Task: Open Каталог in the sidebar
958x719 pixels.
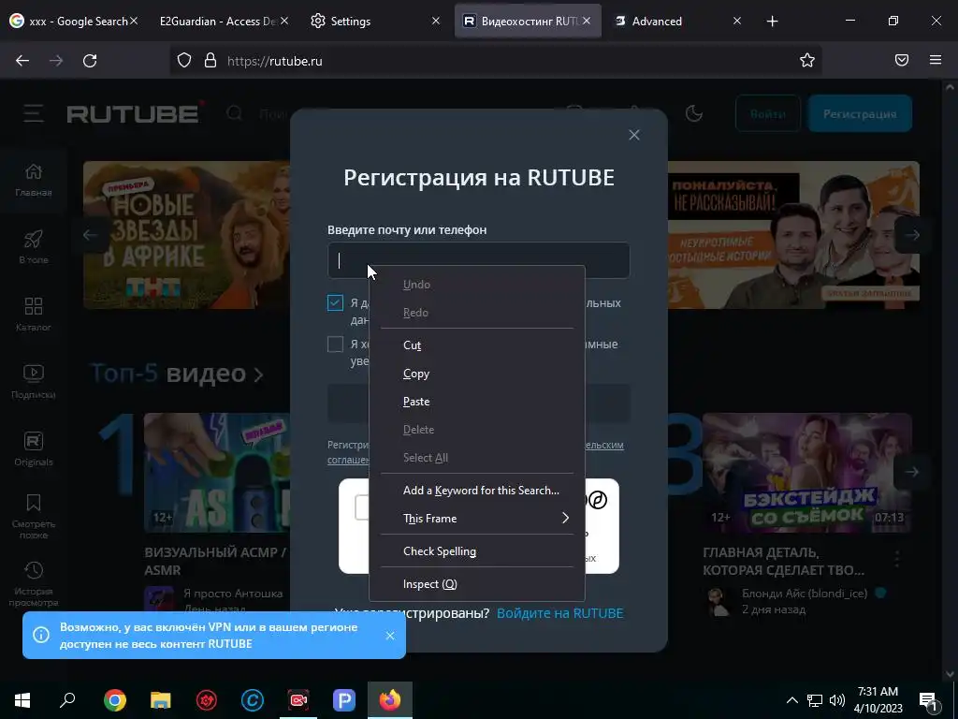Action: pyautogui.click(x=34, y=315)
